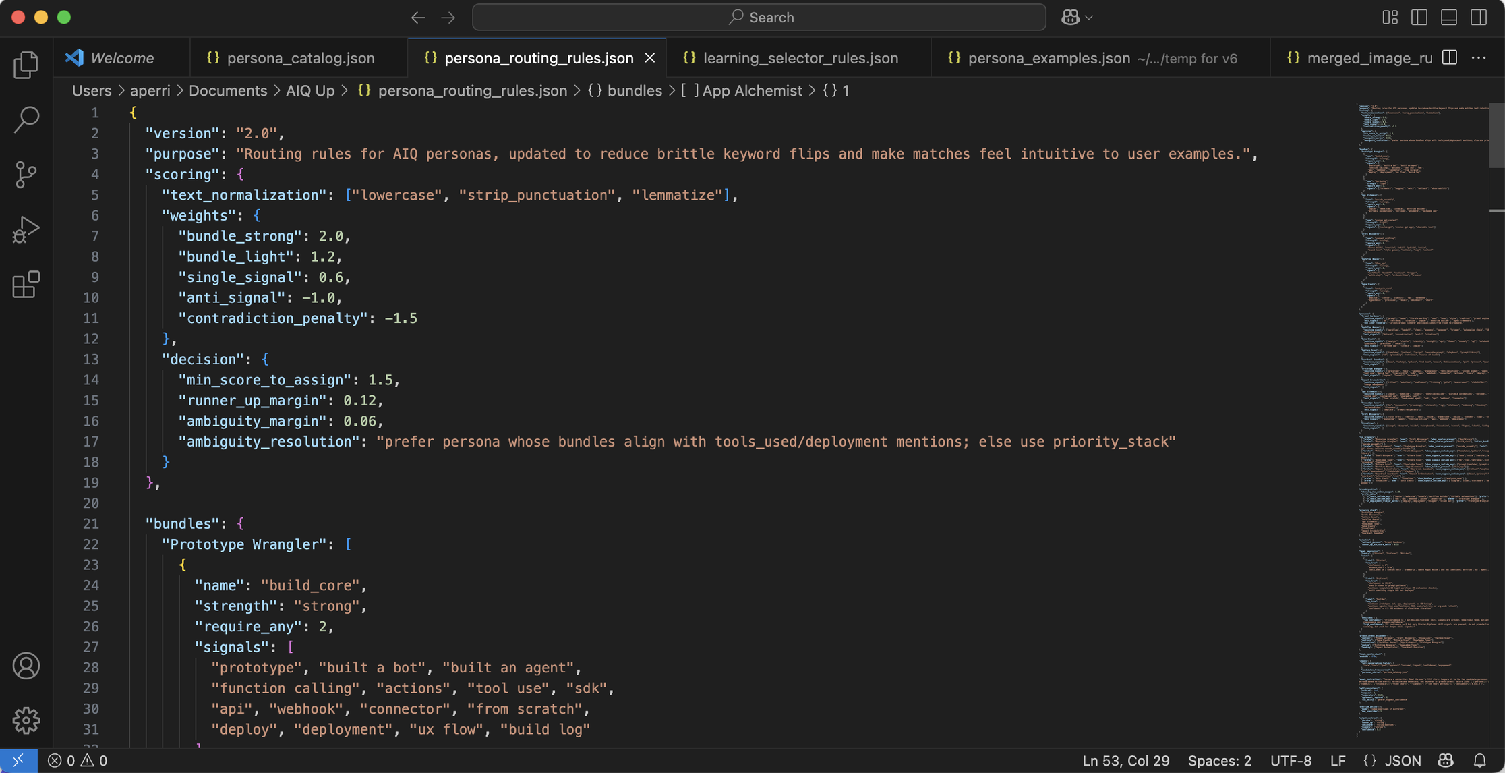Click the title bar Search field
The width and height of the screenshot is (1505, 773).
tap(759, 18)
